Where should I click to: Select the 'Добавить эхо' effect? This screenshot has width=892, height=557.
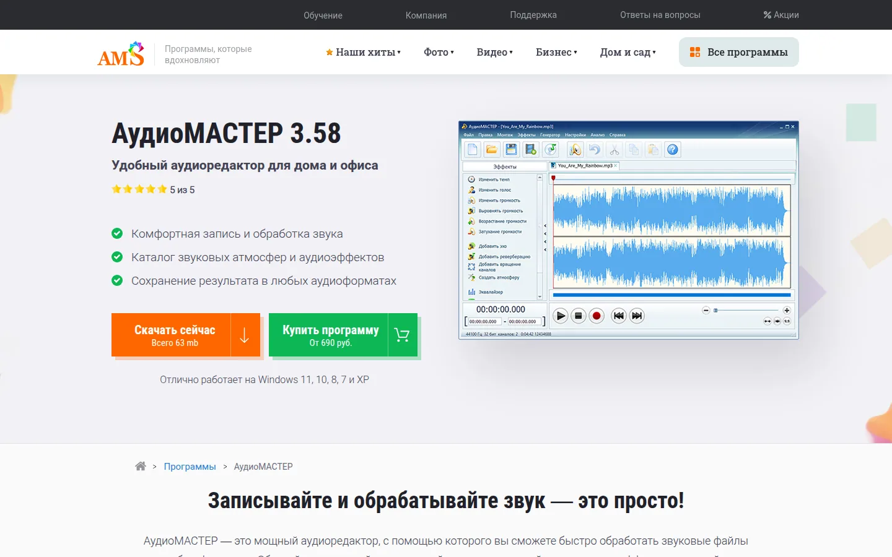click(x=488, y=246)
